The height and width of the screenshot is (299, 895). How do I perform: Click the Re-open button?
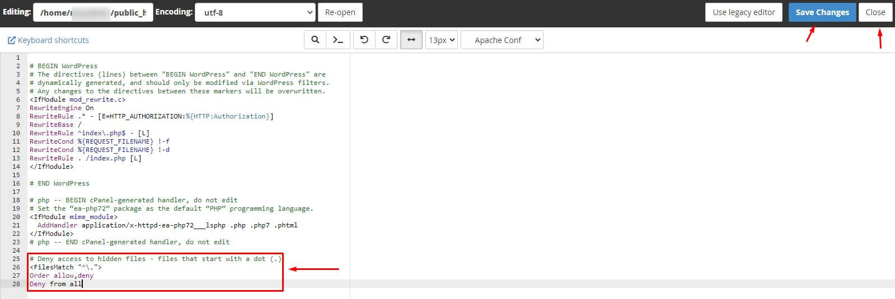340,12
